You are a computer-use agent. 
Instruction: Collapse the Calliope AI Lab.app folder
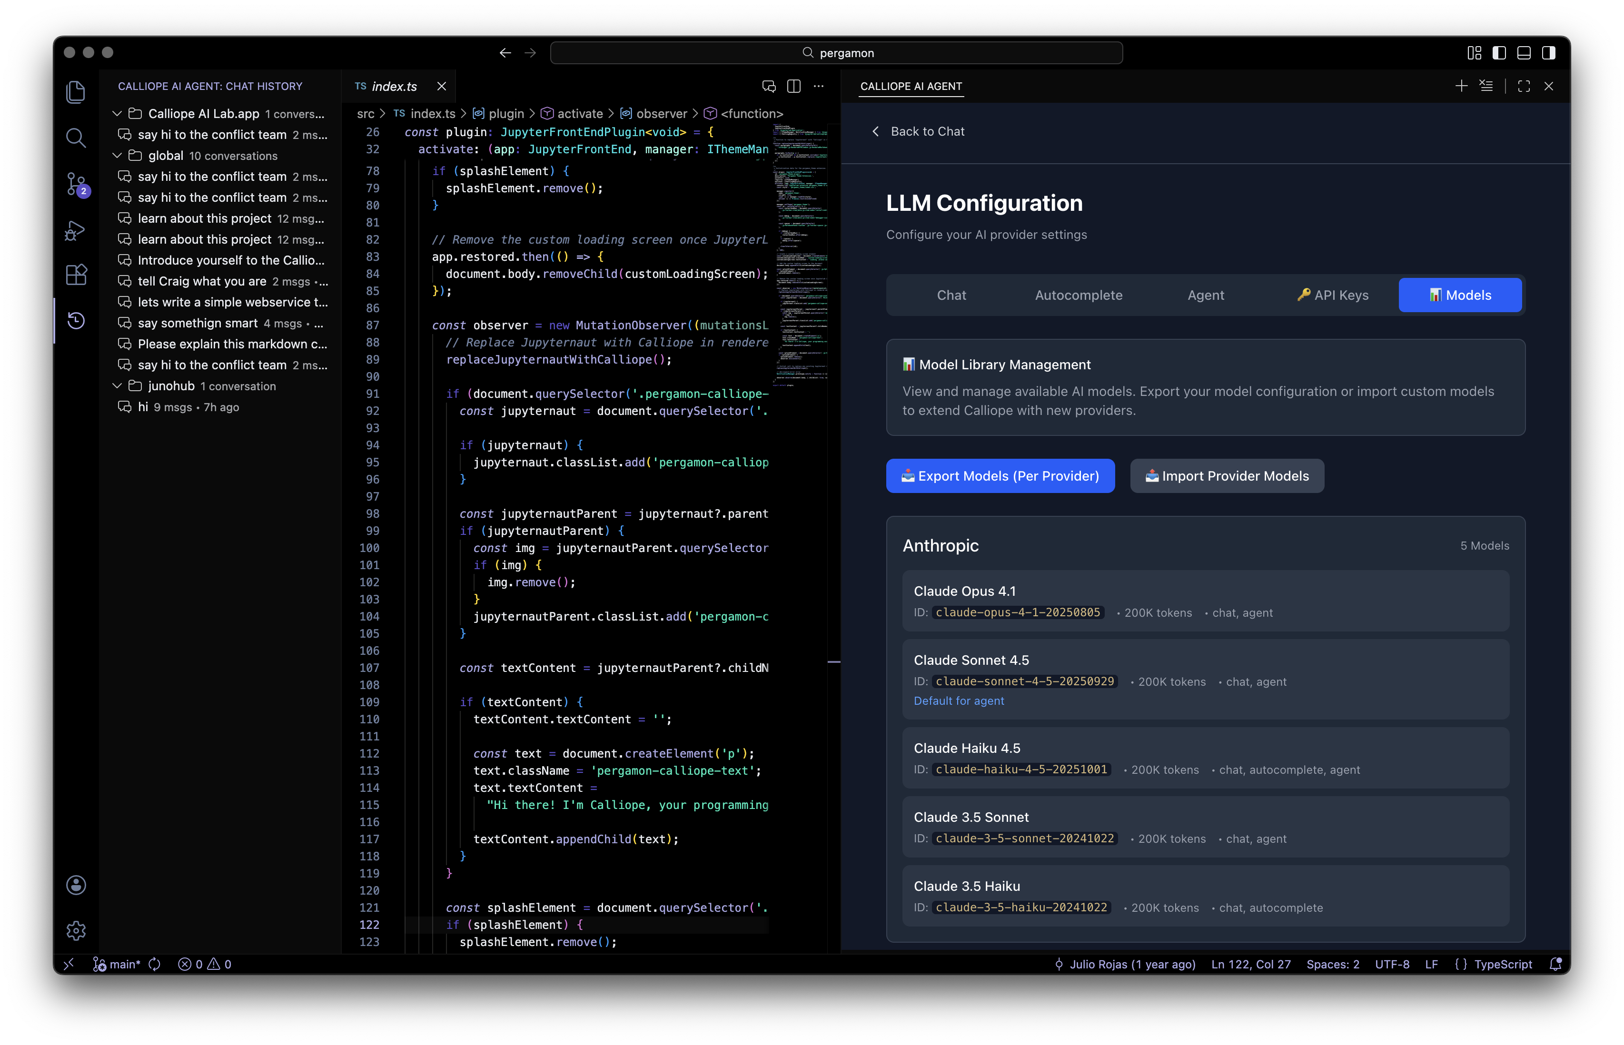pyautogui.click(x=117, y=113)
